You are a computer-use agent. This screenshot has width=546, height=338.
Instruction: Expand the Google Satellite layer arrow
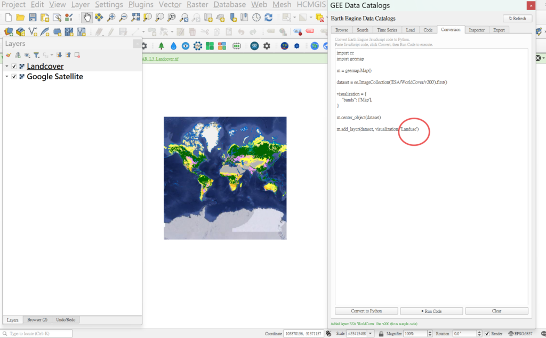point(7,77)
